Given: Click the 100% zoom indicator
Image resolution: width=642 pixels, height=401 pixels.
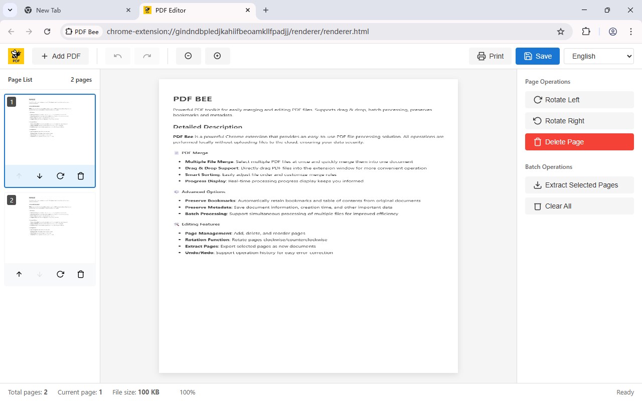Looking at the screenshot, I should click(x=188, y=392).
